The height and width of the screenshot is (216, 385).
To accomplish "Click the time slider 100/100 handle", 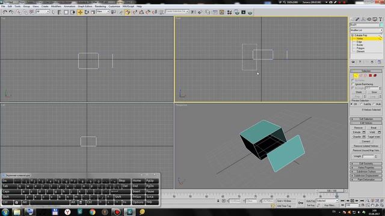I will point(331,191).
